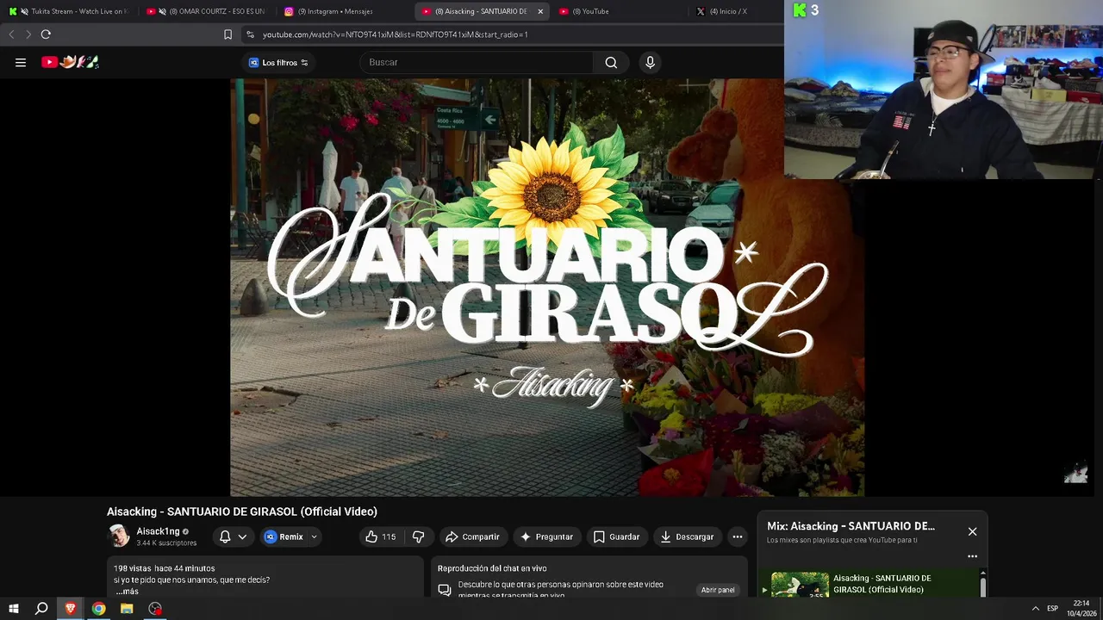
Task: Open Brave browser from the taskbar
Action: [x=71, y=609]
